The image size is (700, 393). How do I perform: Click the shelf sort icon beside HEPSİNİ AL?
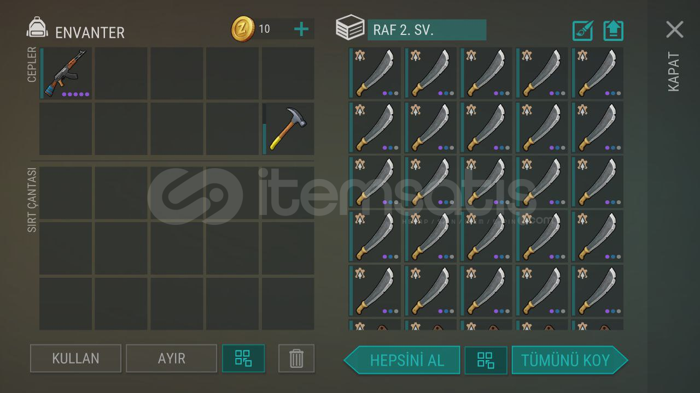pyautogui.click(x=486, y=360)
